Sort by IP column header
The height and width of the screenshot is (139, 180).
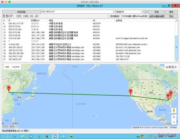[19, 20]
